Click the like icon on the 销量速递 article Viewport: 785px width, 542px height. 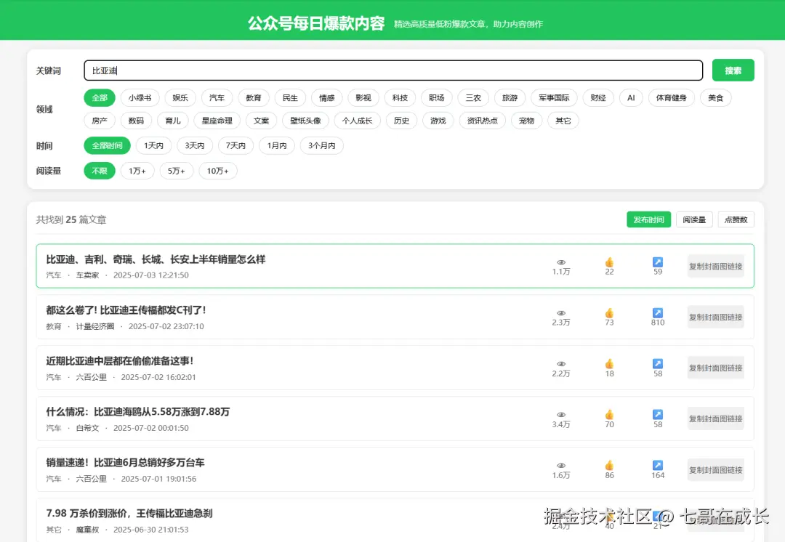point(608,464)
